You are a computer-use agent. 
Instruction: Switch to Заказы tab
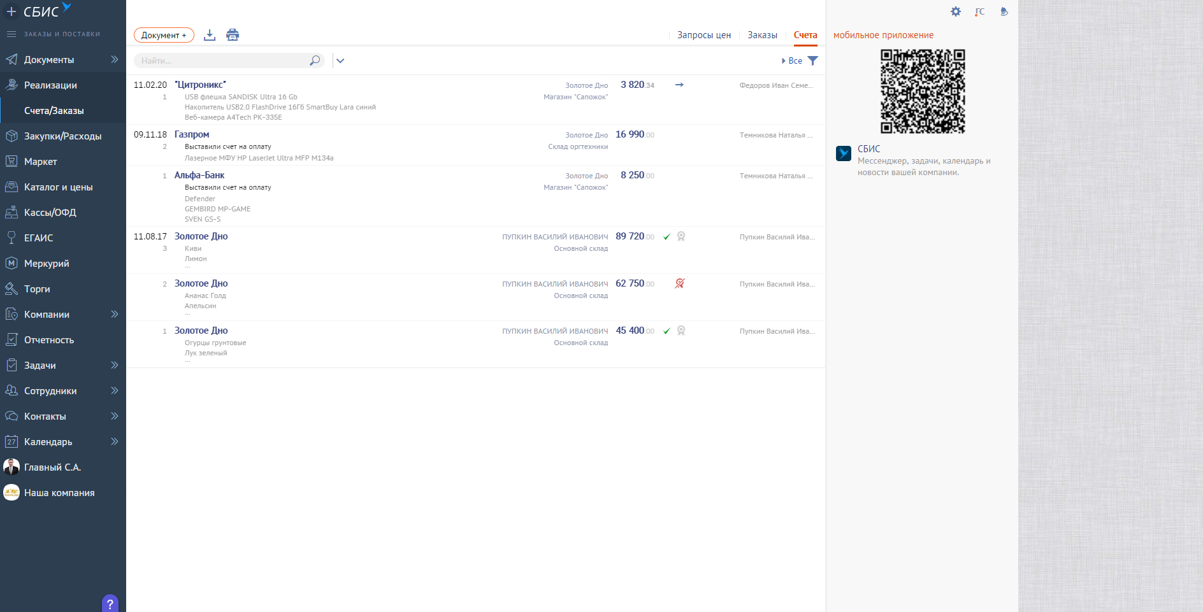pyautogui.click(x=763, y=35)
